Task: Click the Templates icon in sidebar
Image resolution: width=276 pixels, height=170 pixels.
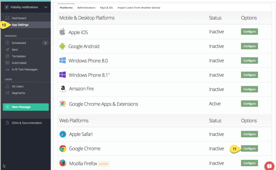Action: click(7, 56)
